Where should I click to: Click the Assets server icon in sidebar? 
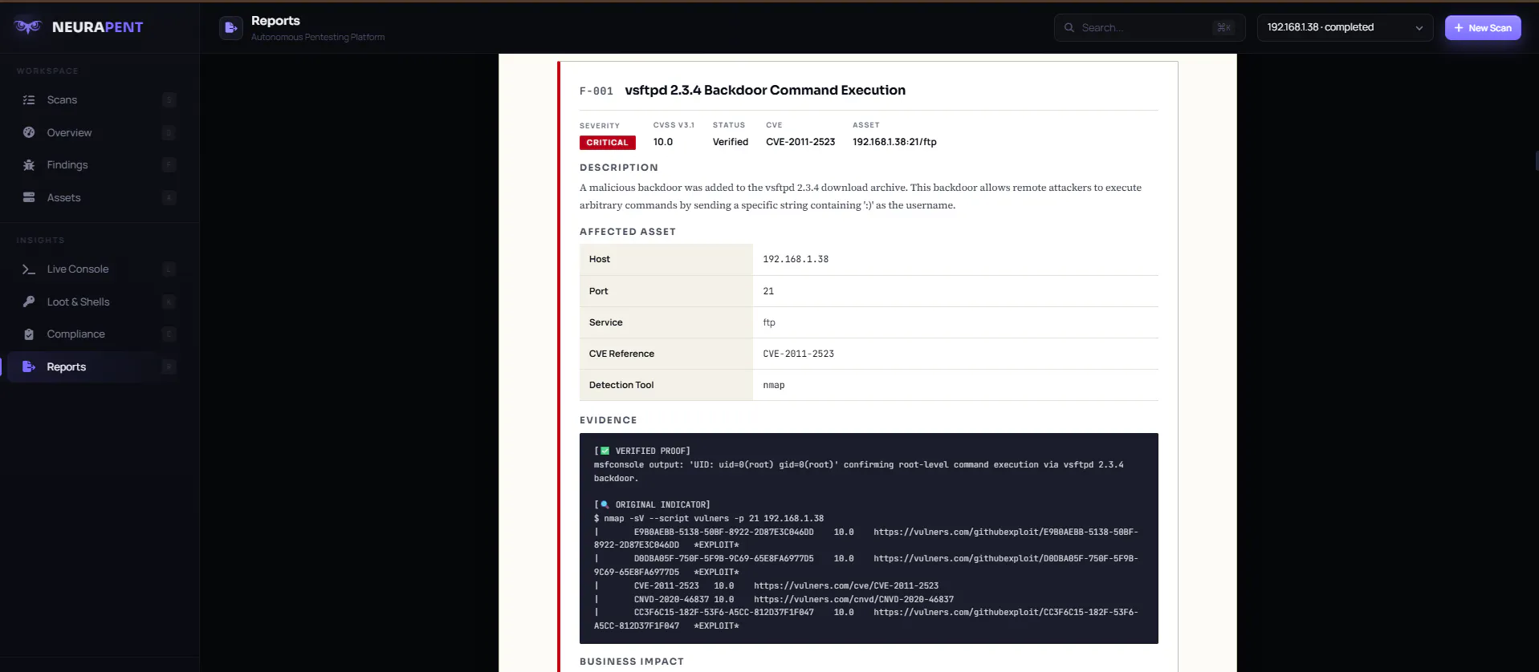tap(29, 197)
